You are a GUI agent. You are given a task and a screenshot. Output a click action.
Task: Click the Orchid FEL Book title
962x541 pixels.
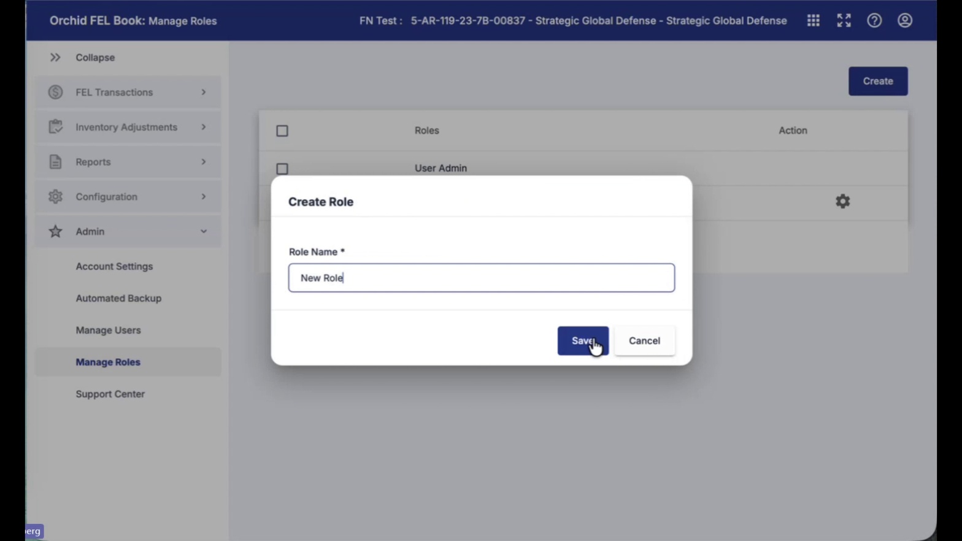click(97, 20)
